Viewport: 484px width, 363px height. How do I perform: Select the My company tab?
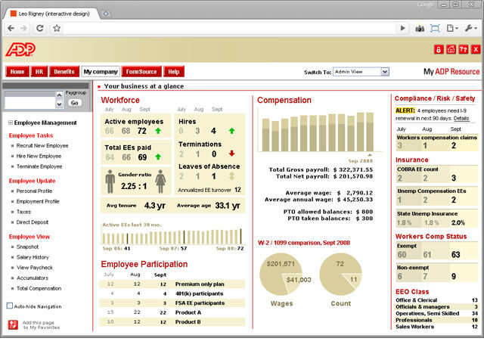101,72
